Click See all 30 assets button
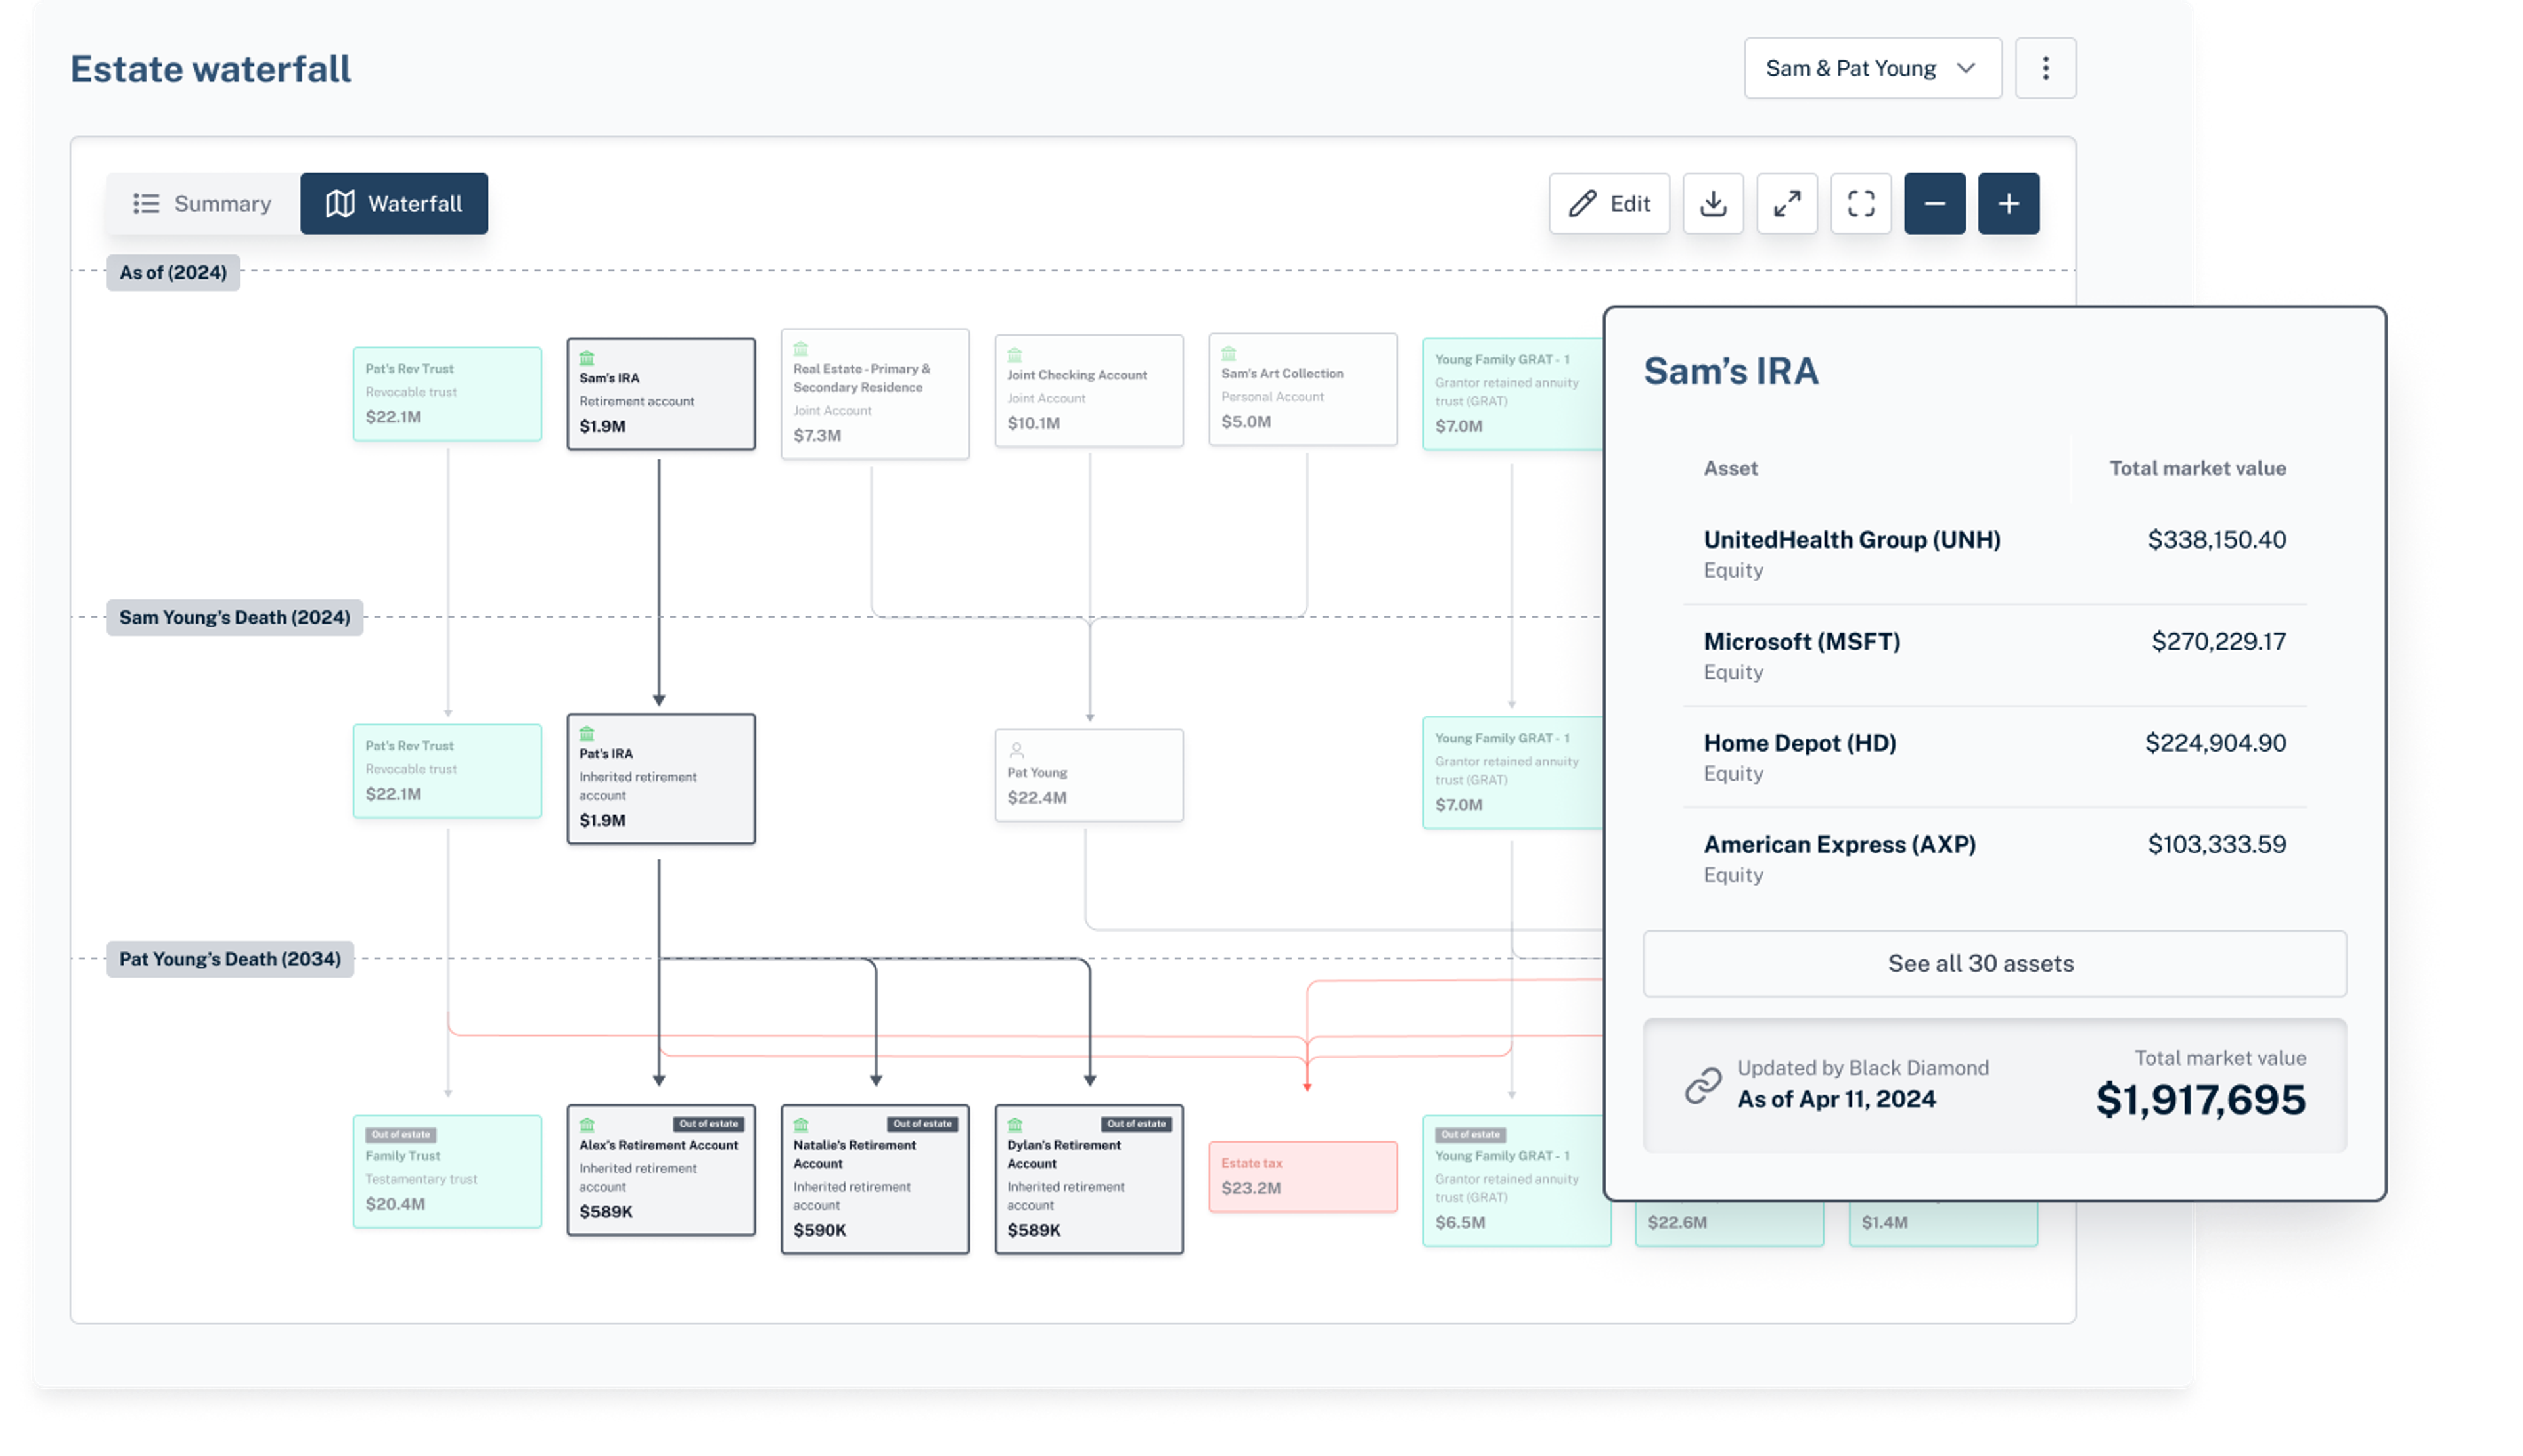Screen dimensions: 2523x1456 coord(1981,962)
